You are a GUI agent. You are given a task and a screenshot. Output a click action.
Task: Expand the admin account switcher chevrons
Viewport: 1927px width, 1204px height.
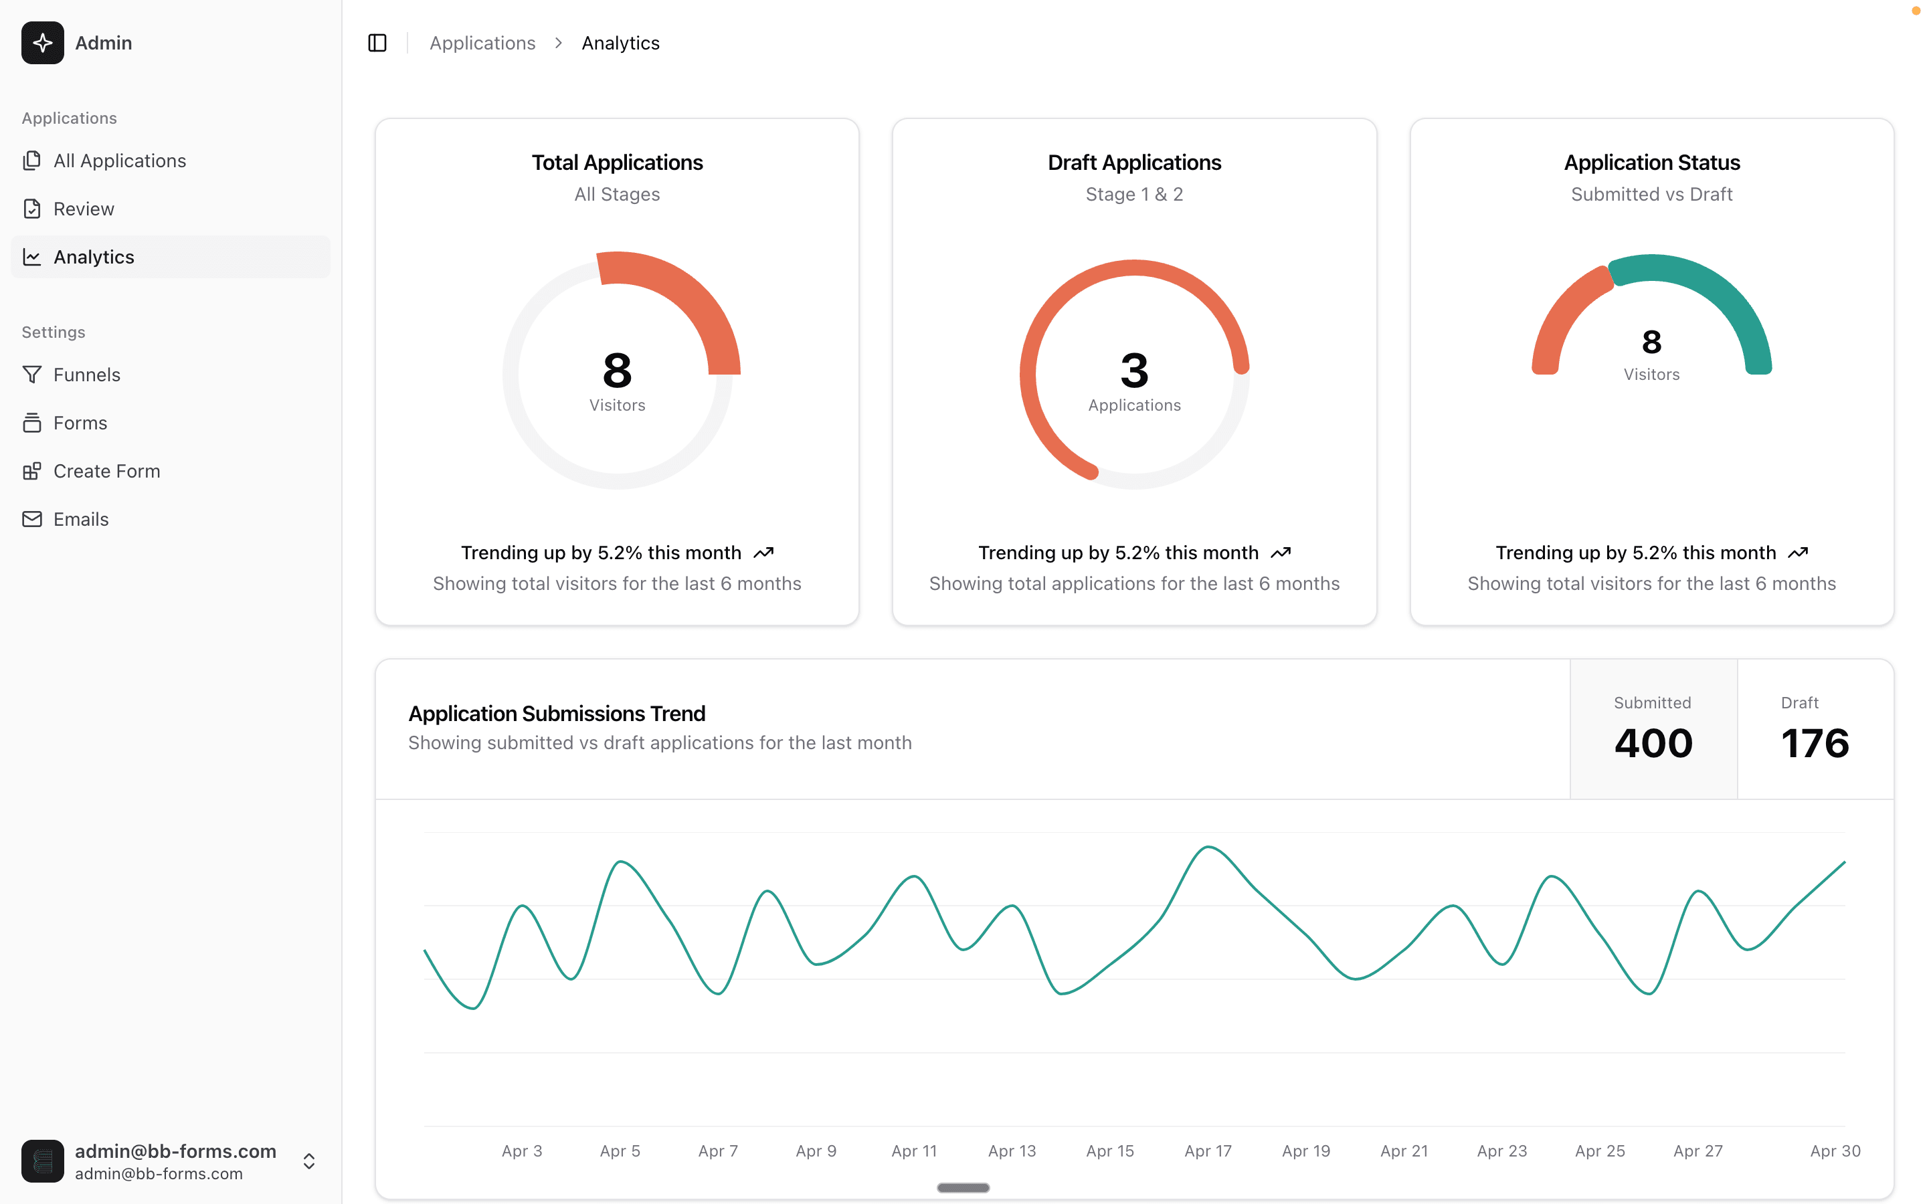tap(309, 1161)
